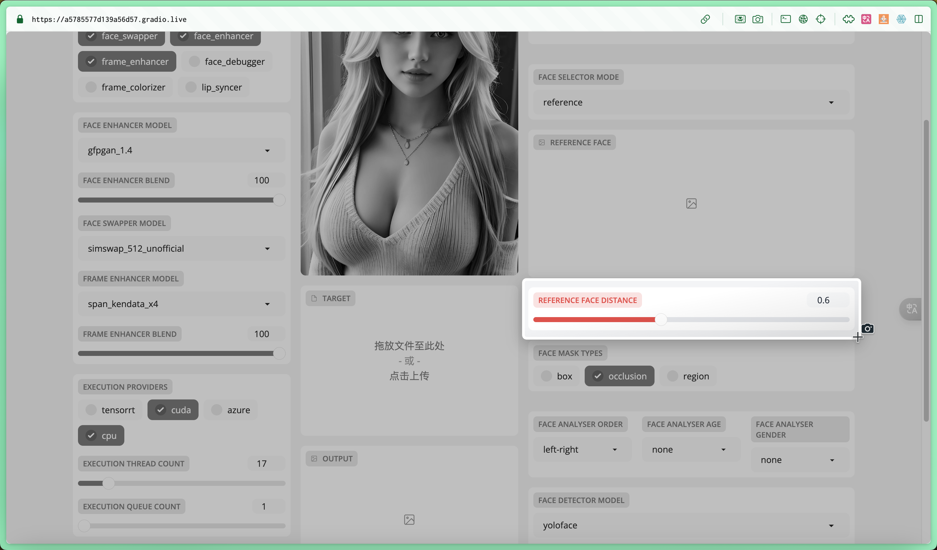Click the image icon next to OUTPUT label
Viewport: 937px width, 550px height.
click(314, 459)
